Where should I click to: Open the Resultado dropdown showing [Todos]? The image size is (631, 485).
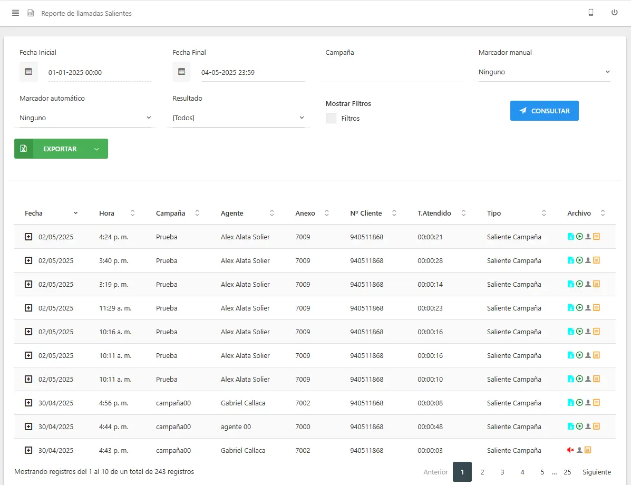[x=238, y=118]
